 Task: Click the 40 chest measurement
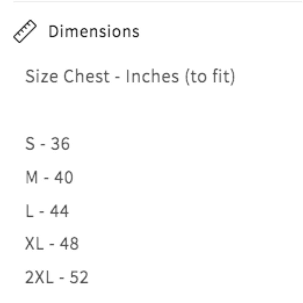[64, 177]
